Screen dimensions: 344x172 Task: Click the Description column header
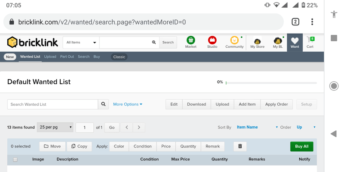(68, 159)
